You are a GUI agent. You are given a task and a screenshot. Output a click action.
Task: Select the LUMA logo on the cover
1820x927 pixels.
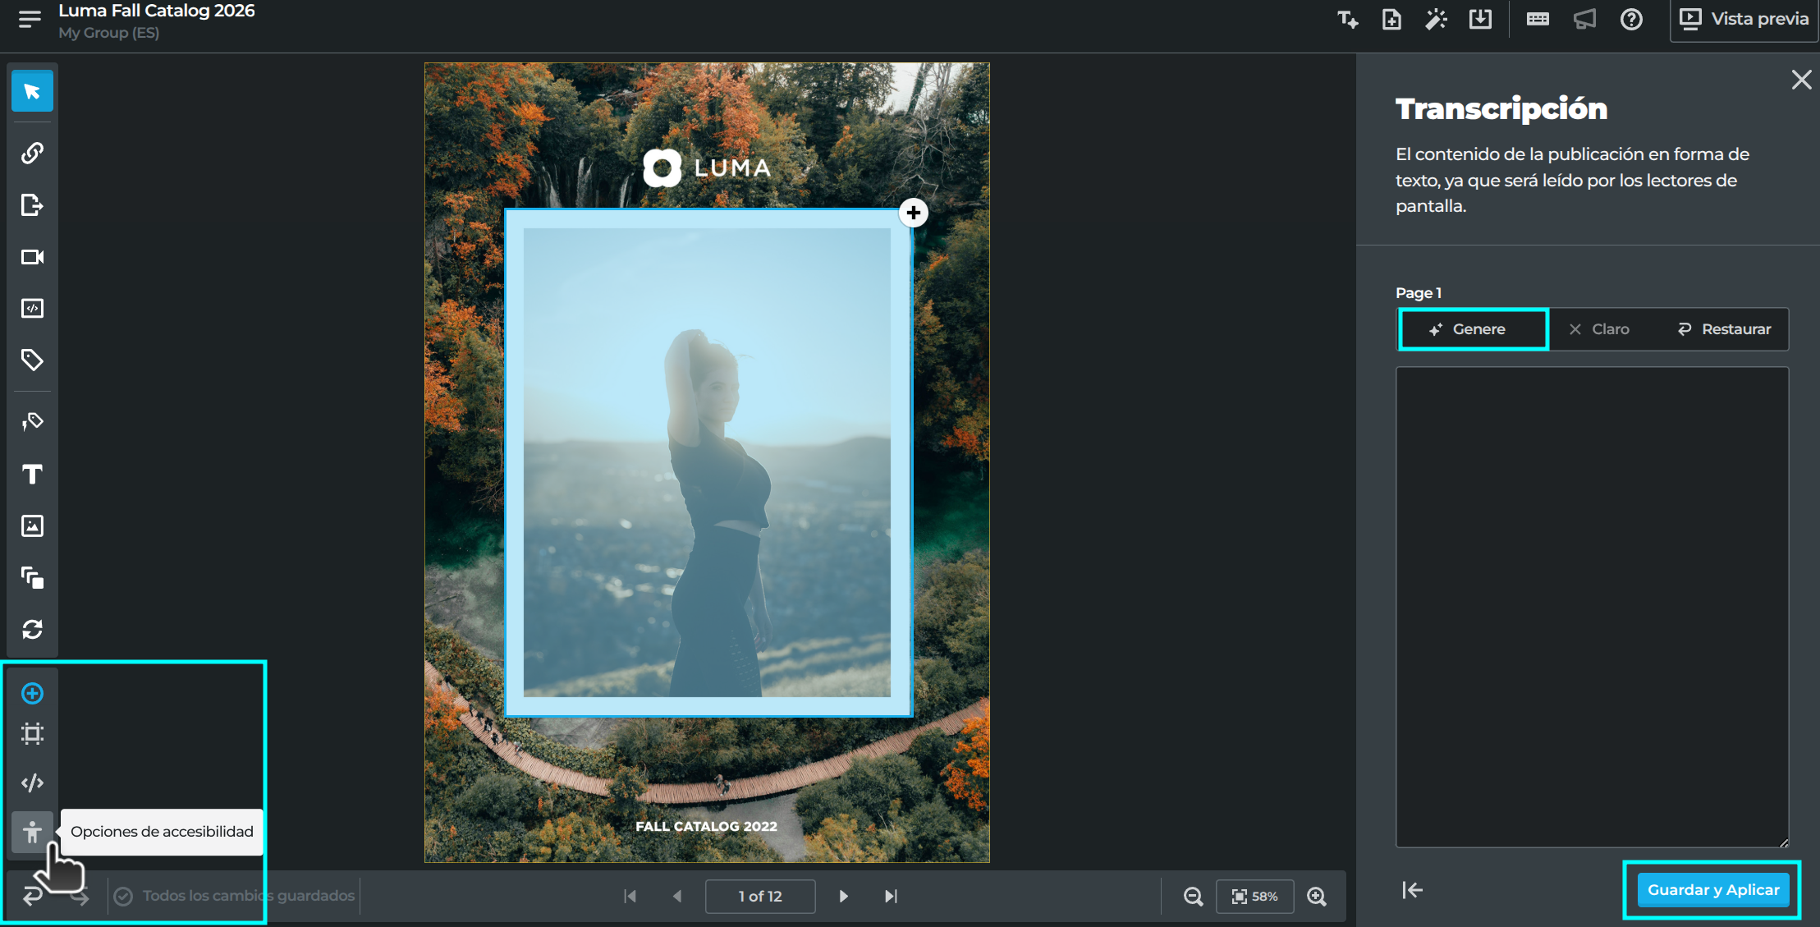[x=707, y=168]
